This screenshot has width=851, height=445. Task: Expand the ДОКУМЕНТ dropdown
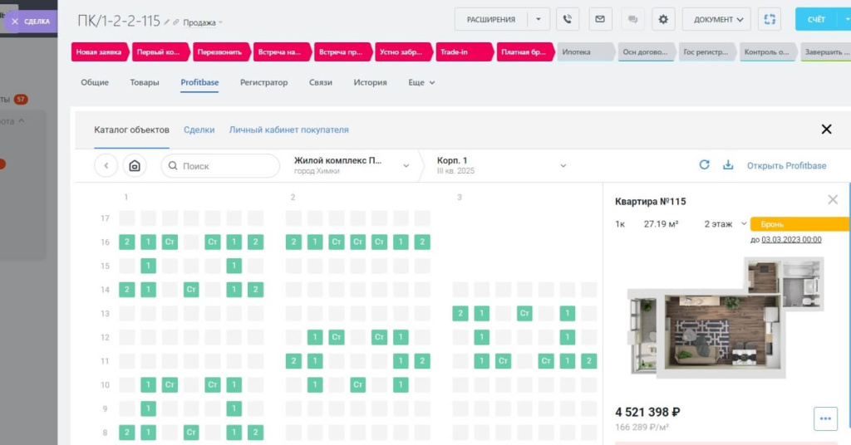pos(716,19)
